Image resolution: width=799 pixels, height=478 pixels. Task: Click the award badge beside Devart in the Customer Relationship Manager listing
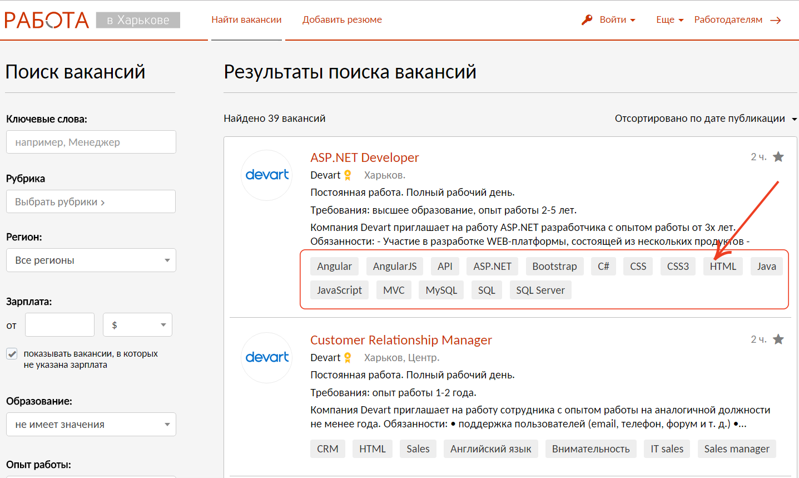tap(348, 358)
